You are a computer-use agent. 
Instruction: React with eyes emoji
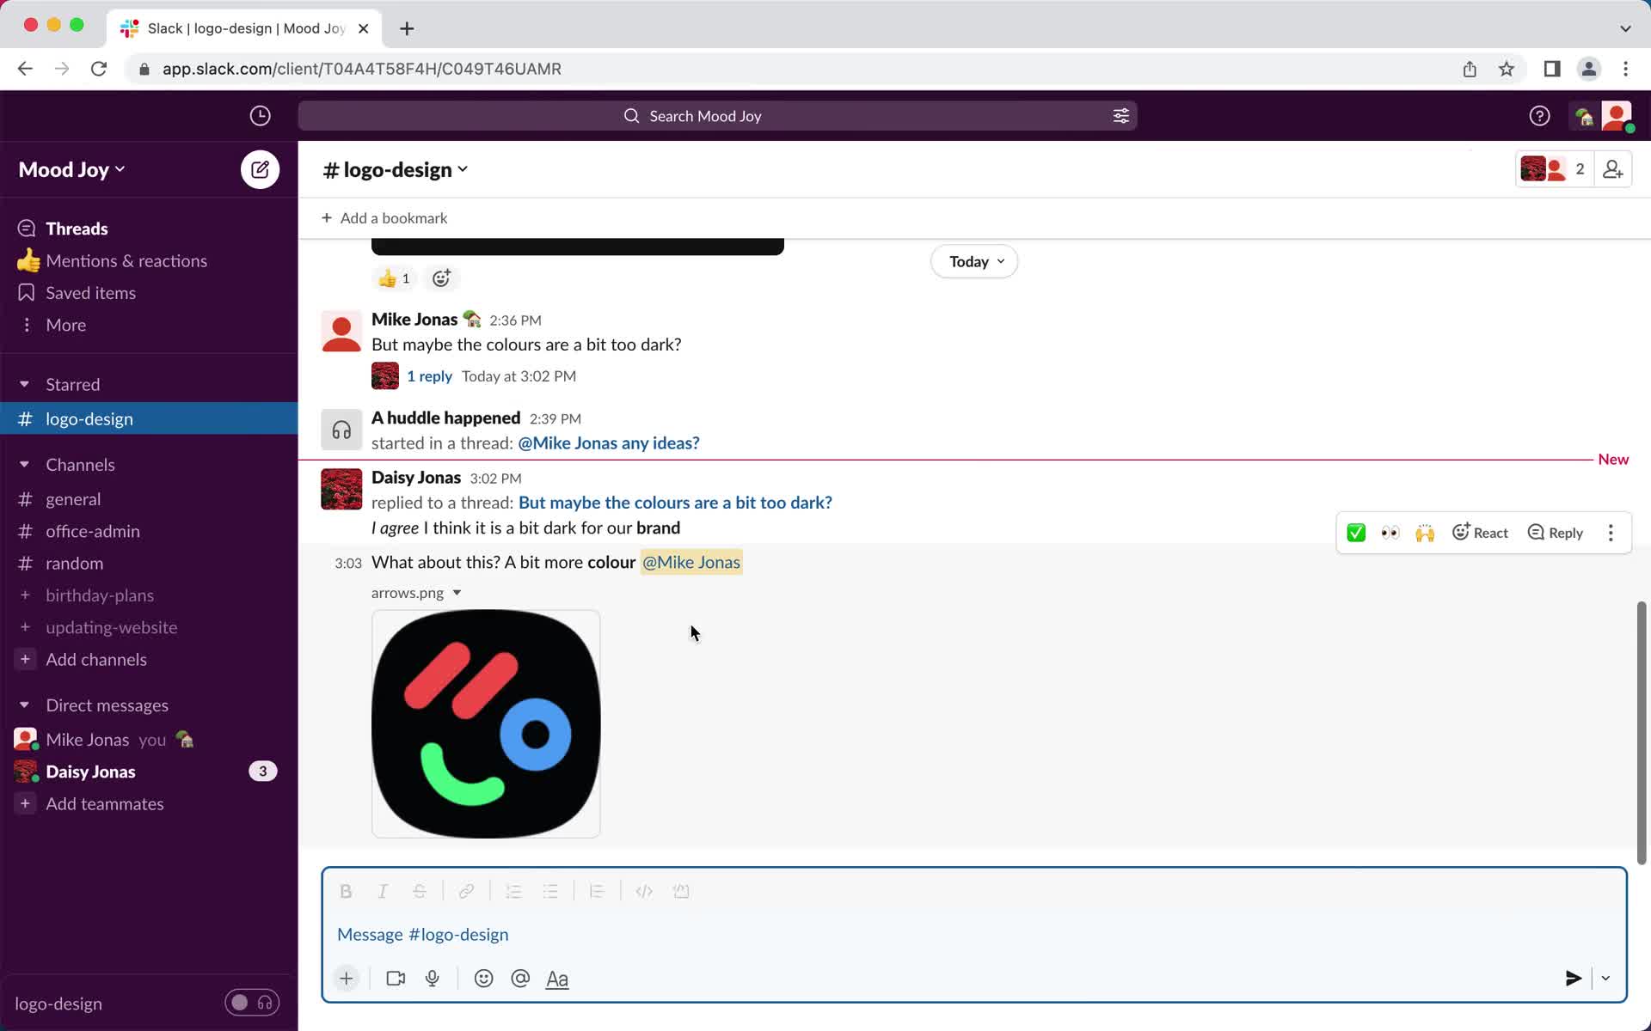1390,533
